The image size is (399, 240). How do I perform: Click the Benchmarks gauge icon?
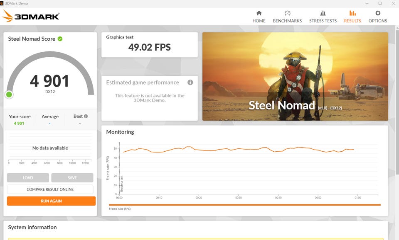[x=287, y=13]
